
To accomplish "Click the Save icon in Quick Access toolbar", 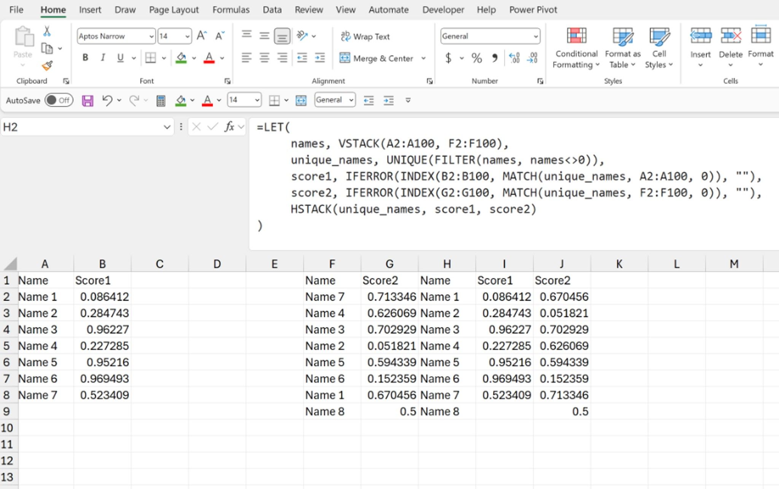I will click(87, 100).
